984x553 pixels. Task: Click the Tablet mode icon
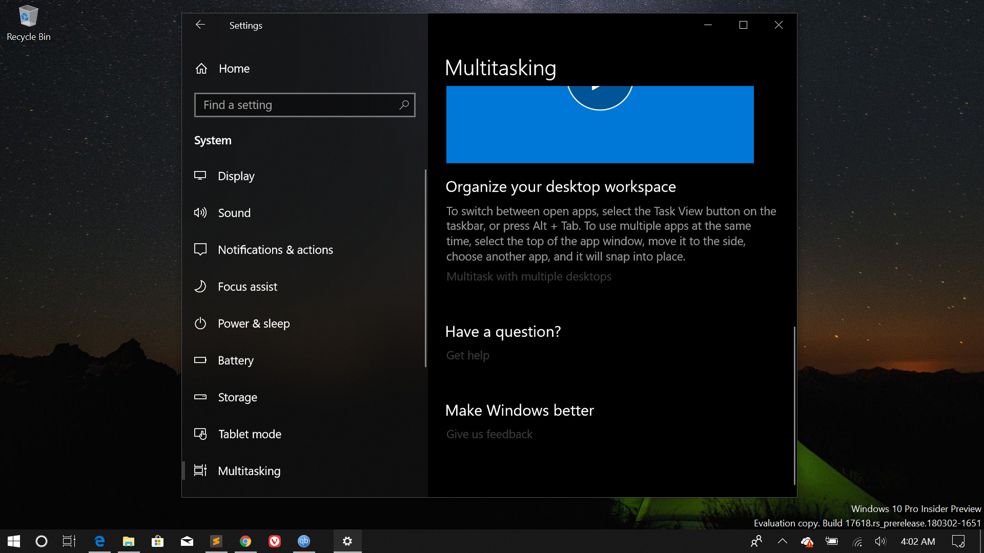click(200, 434)
